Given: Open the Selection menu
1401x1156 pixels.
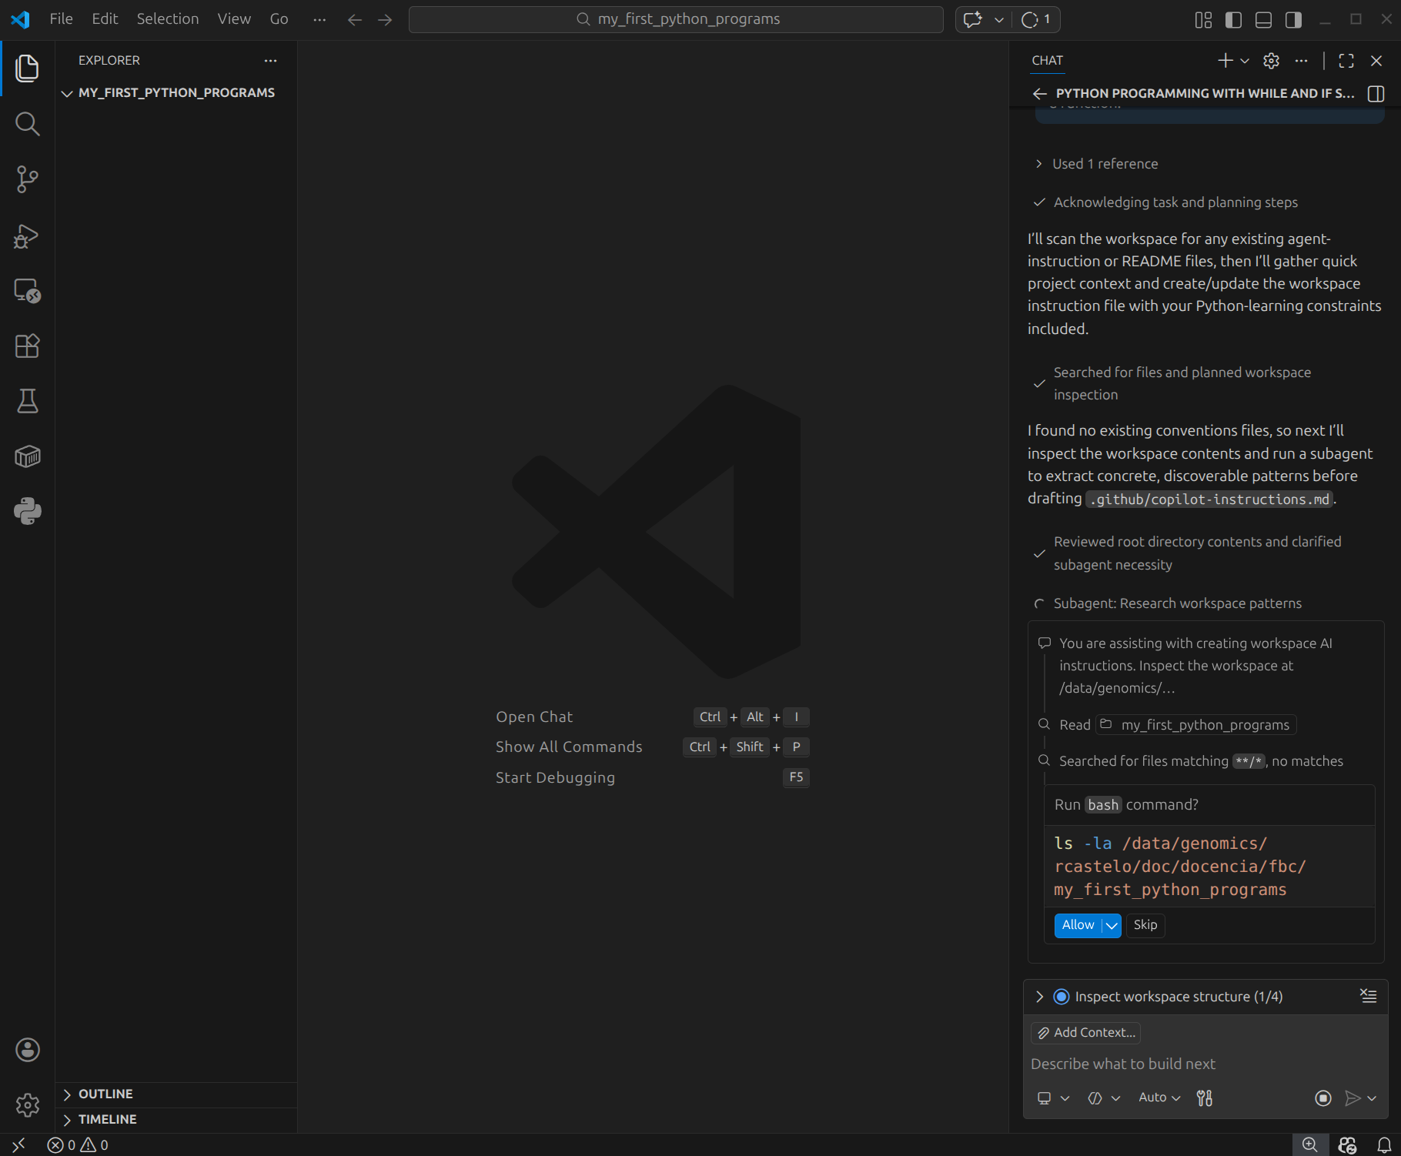Looking at the screenshot, I should pos(167,19).
